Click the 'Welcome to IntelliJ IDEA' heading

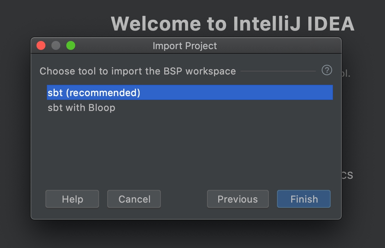point(232,23)
